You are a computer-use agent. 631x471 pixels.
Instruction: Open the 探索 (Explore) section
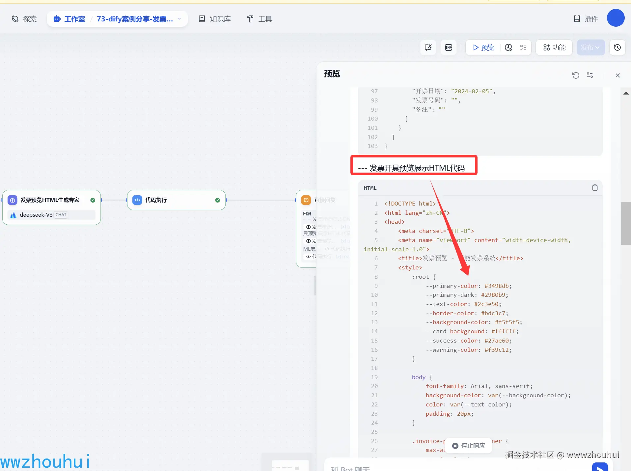(x=24, y=19)
